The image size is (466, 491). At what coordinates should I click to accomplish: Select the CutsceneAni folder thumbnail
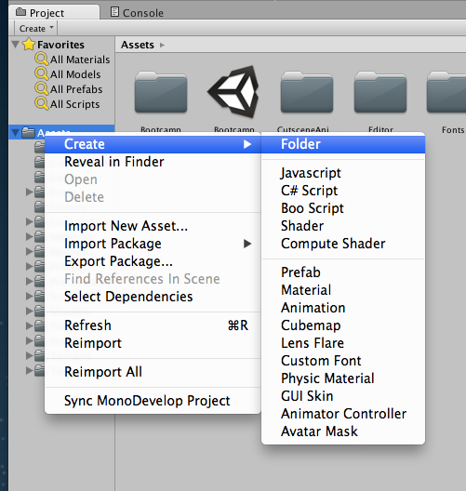tap(307, 92)
